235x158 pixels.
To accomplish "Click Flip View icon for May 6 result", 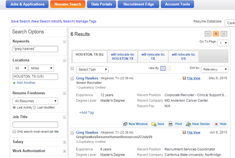I will (184, 78).
